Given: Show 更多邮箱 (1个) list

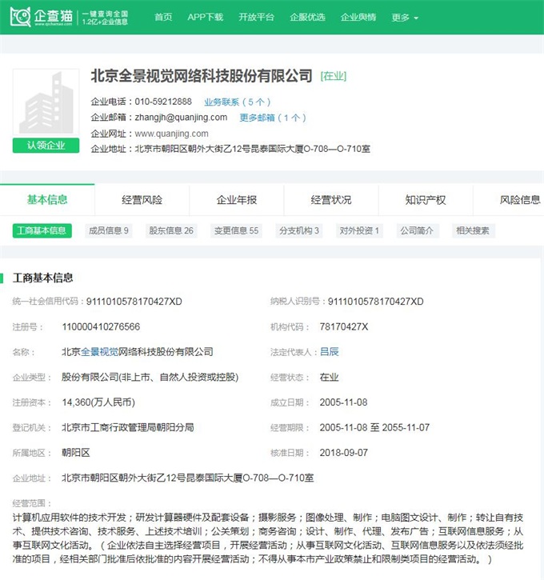Looking at the screenshot, I should pos(272,118).
